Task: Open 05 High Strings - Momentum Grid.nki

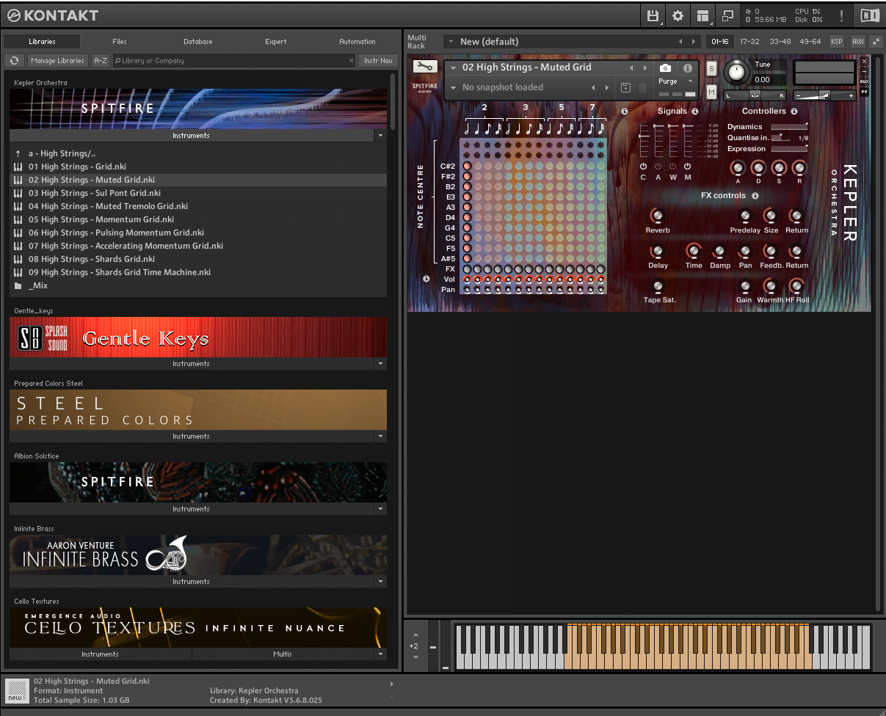Action: [101, 219]
